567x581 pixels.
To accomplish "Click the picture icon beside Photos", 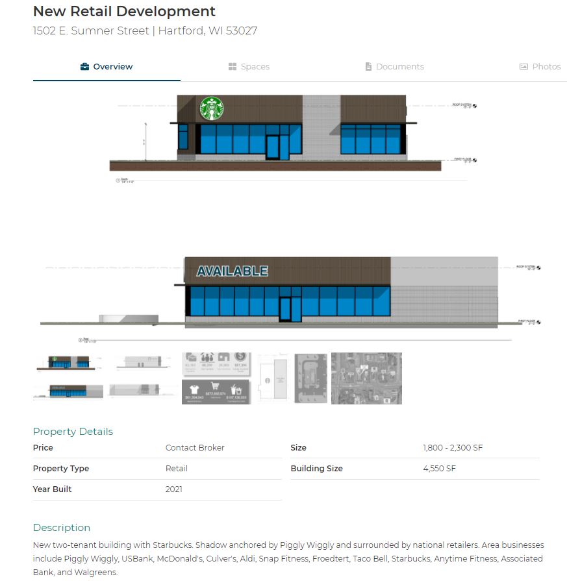I will [x=523, y=67].
